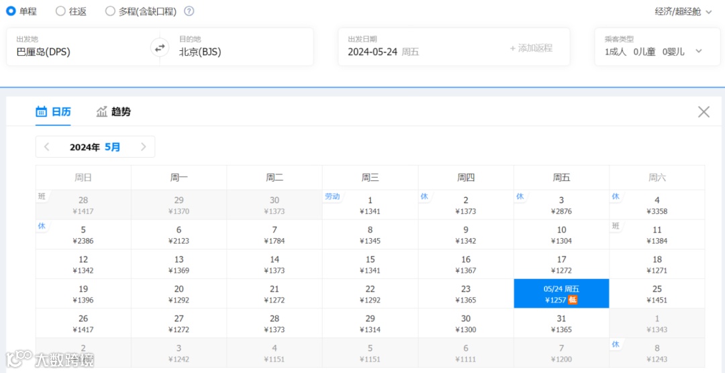Click highlighted 05/24 周五 ¥1257 cell
The height and width of the screenshot is (373, 725).
561,293
